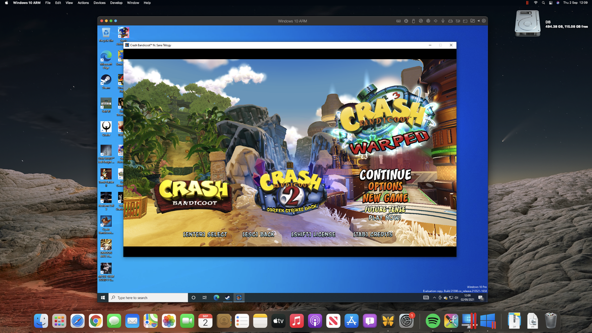Open the Steam desktop shortcut
592x333 pixels.
tap(106, 81)
